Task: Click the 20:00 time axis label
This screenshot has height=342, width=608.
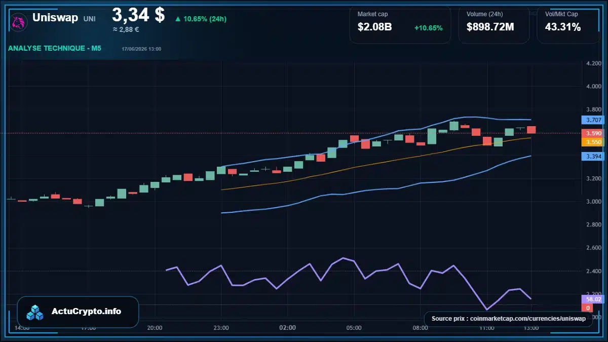Action: coord(155,328)
